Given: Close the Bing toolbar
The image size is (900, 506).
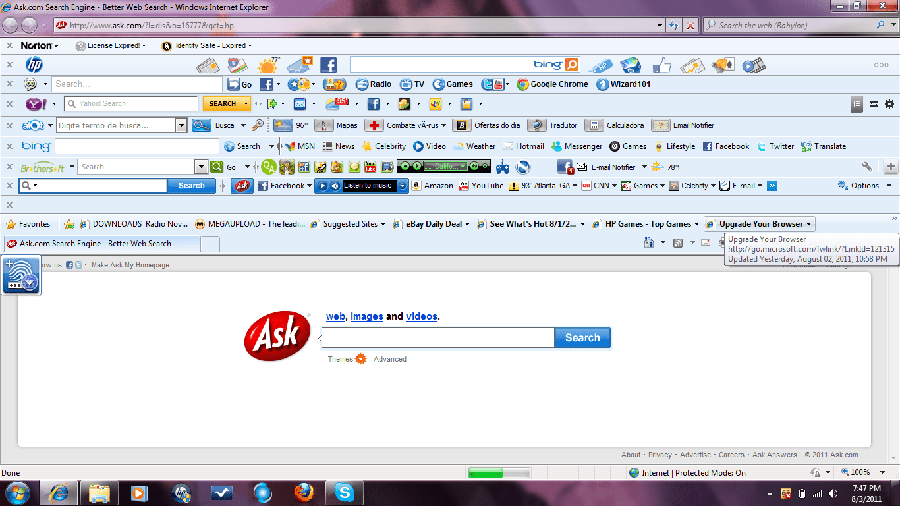Looking at the screenshot, I should [9, 146].
